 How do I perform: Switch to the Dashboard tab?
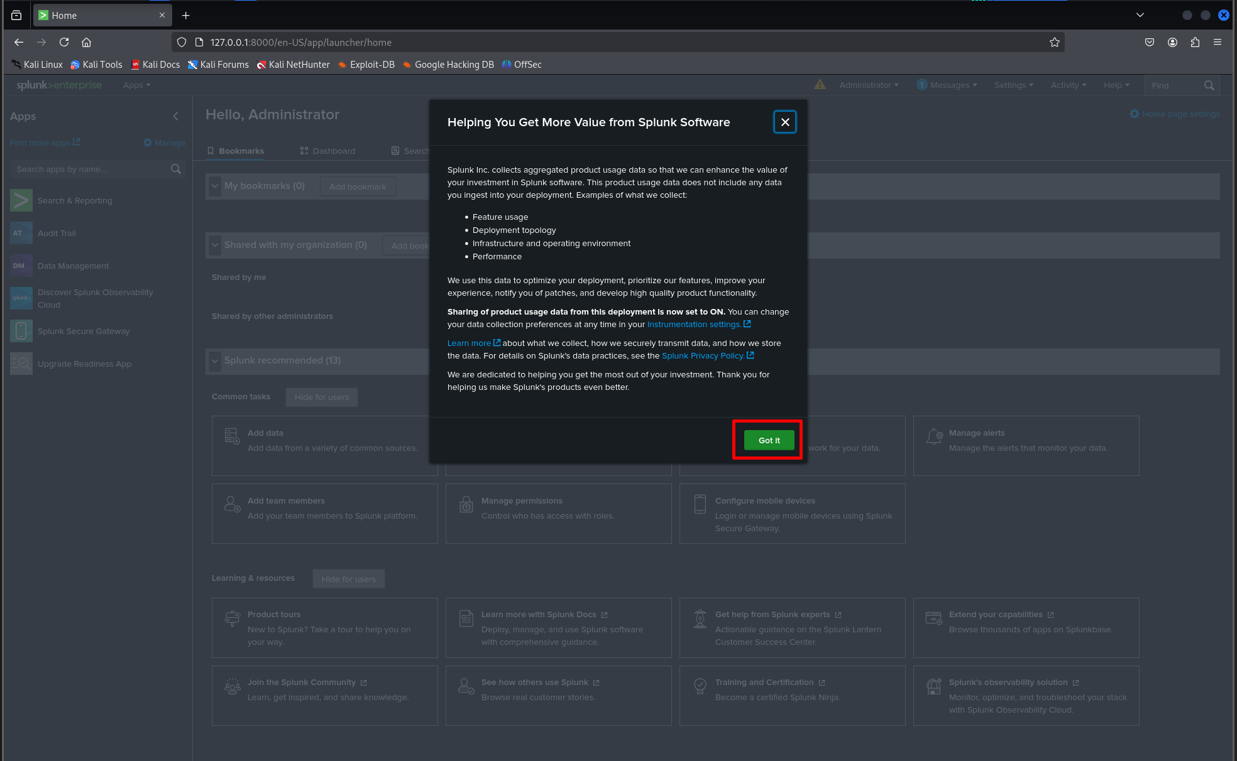[333, 151]
